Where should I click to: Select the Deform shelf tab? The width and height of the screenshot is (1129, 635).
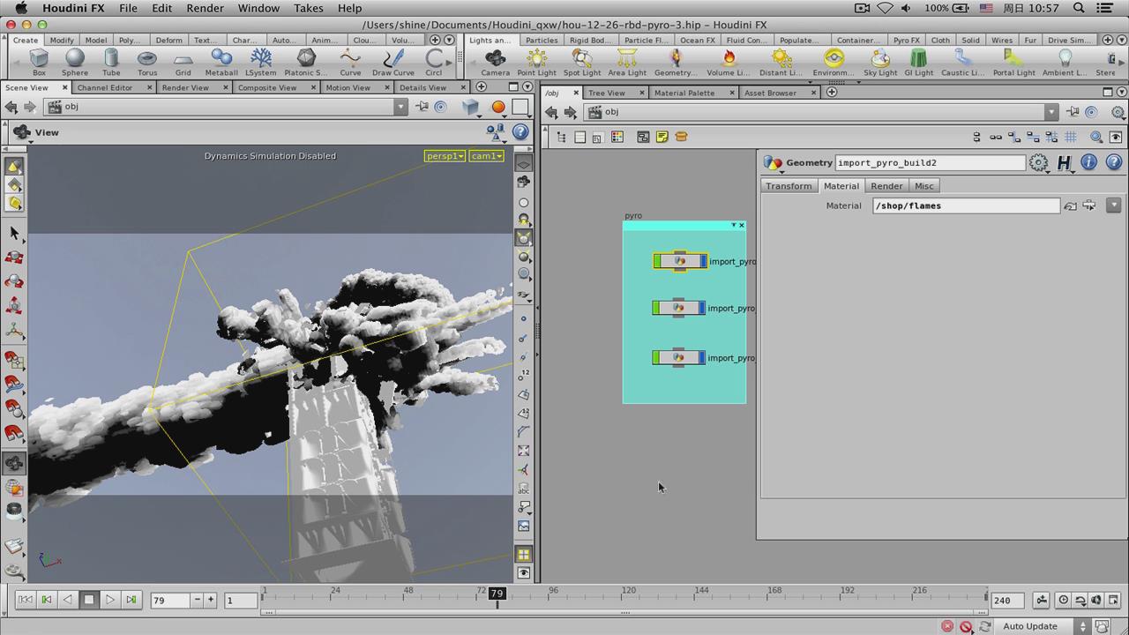[168, 40]
